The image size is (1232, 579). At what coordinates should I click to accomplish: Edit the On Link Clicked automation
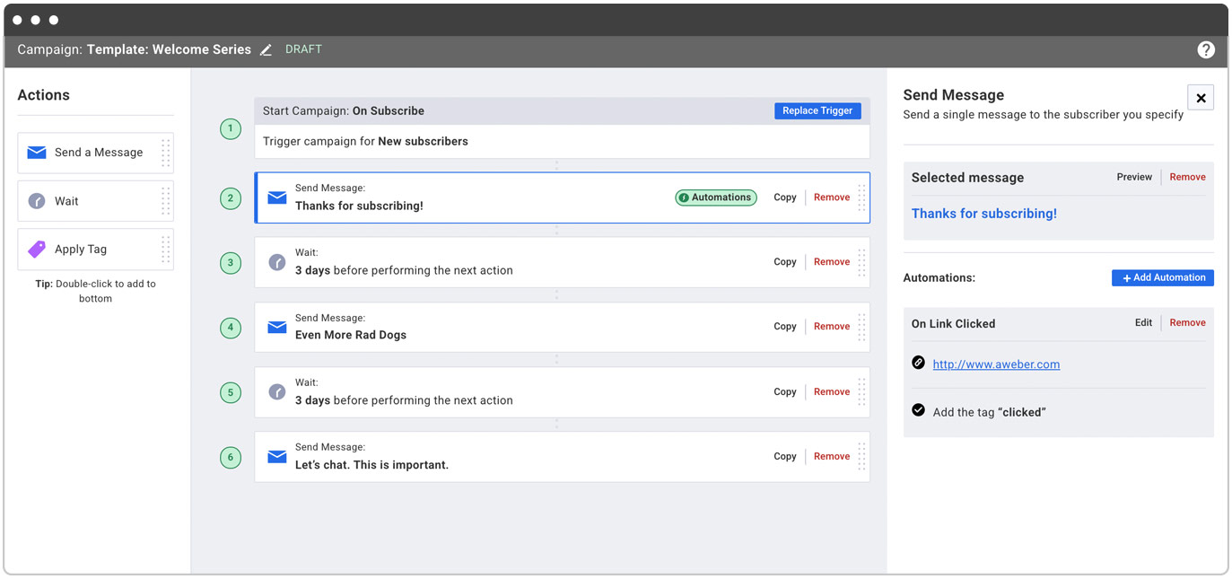point(1143,322)
